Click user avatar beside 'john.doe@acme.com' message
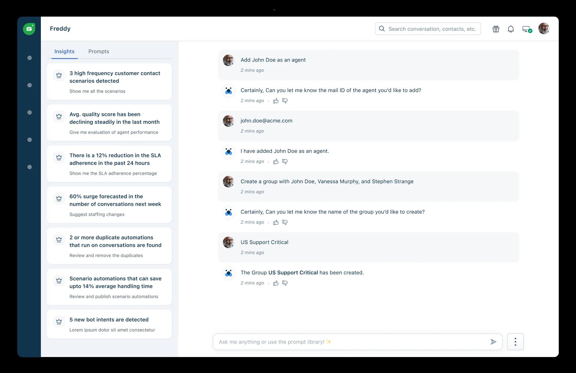Image resolution: width=576 pixels, height=373 pixels. coord(229,121)
